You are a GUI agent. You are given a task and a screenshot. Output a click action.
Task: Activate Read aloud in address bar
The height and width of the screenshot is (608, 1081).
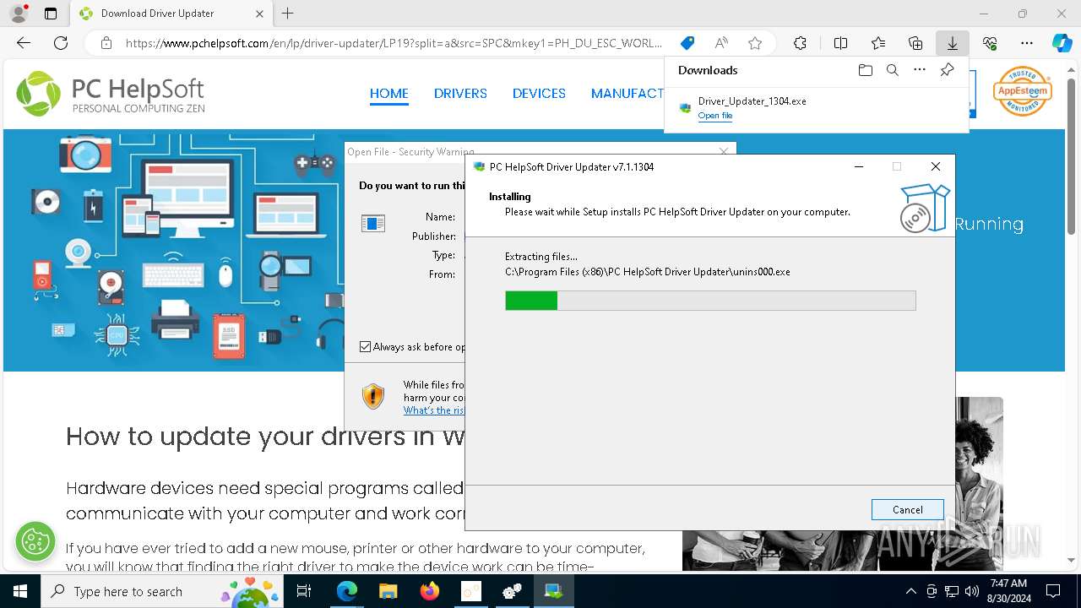[x=721, y=43]
